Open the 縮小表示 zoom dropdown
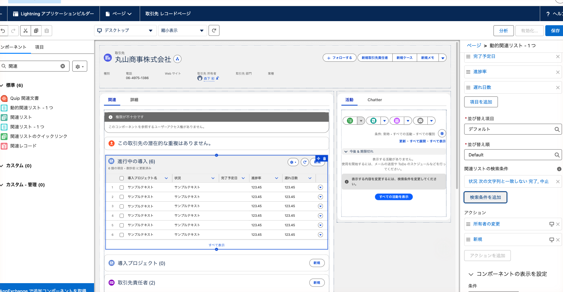Screen dimensions: 563x292 click(182, 31)
